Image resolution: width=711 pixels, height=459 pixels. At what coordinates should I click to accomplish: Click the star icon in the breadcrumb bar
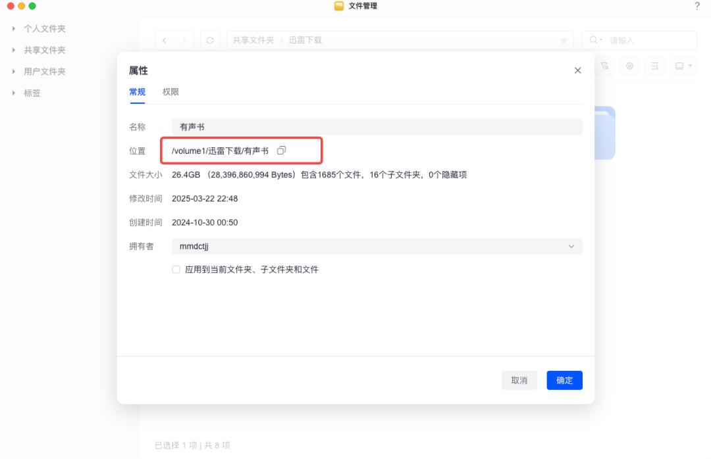click(x=564, y=40)
